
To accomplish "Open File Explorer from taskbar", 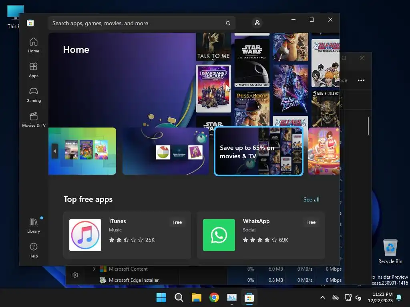I will [196, 297].
